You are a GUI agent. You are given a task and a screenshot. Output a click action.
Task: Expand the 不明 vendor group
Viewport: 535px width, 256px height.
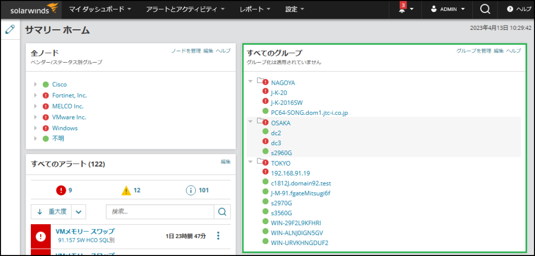pos(36,139)
